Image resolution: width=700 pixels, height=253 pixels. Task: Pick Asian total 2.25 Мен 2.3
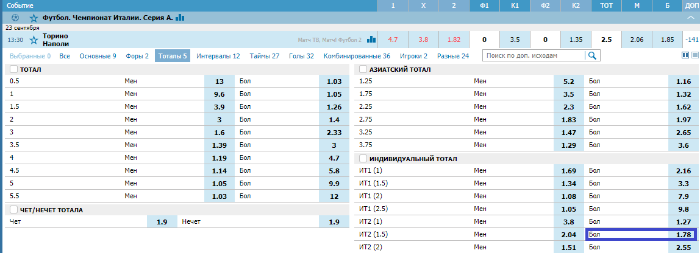point(569,107)
